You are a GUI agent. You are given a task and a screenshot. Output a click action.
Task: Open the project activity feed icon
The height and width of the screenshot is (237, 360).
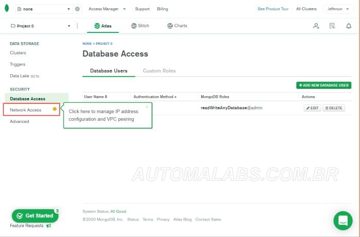coord(332,26)
